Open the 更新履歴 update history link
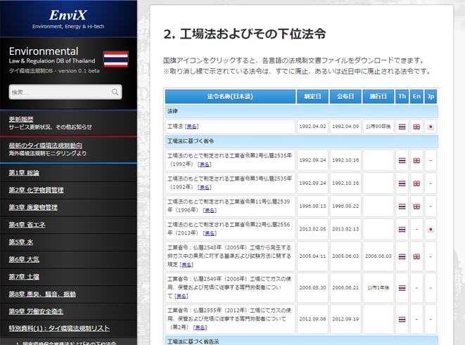Viewport: 465px width, 345px height. click(20, 119)
